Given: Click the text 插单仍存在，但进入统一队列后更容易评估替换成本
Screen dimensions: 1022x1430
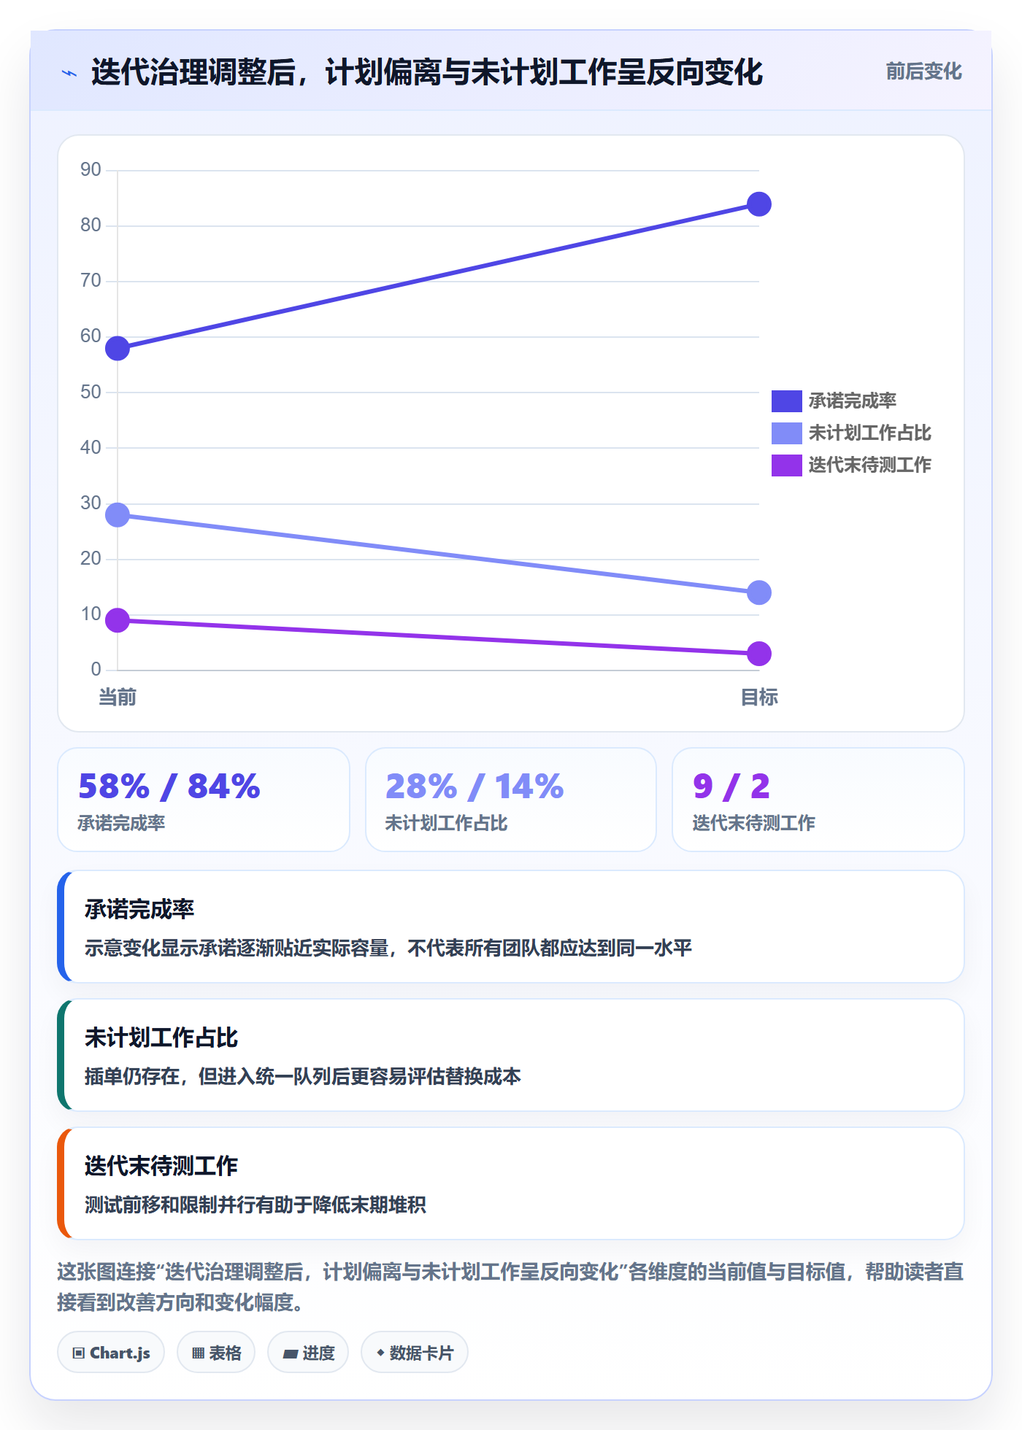Looking at the screenshot, I should click(x=303, y=1076).
